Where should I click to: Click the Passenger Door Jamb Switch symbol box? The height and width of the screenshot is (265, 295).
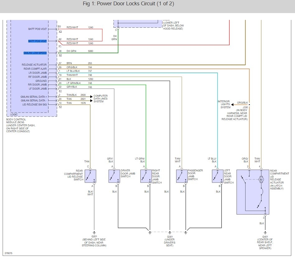[x=182, y=176]
